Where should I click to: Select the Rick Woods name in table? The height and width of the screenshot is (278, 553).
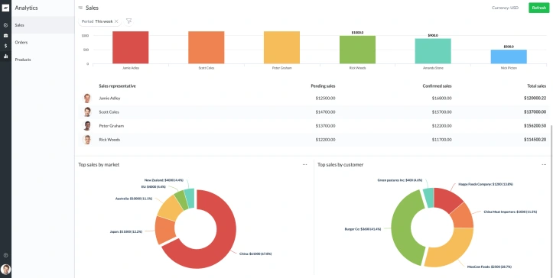tap(109, 140)
